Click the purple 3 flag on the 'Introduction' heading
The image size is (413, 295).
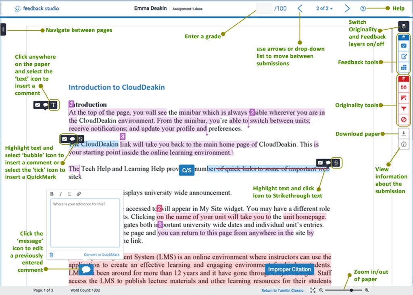point(71,104)
